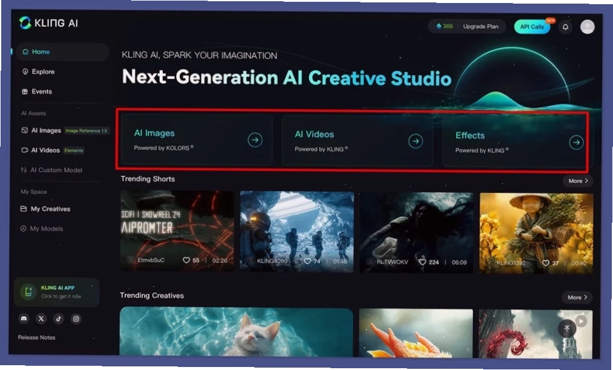613x370 pixels.
Task: Go to Effects arrow icon
Action: [x=576, y=142]
